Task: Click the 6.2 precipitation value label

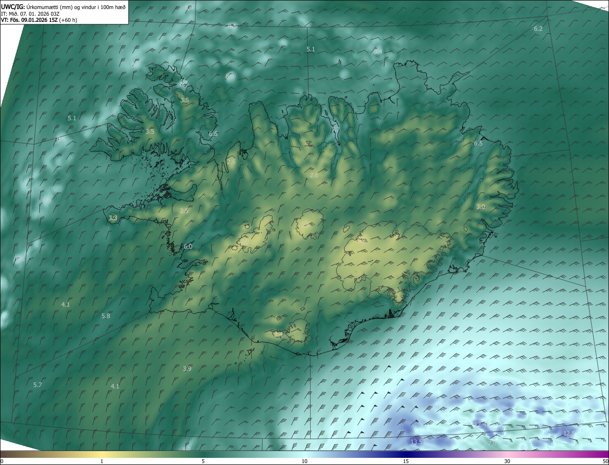Action: pos(538,29)
